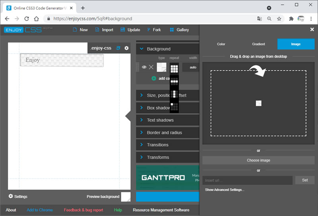Screen dimensions: 318x216
Task: Click the image thumbnail in drop area
Action: point(259,103)
